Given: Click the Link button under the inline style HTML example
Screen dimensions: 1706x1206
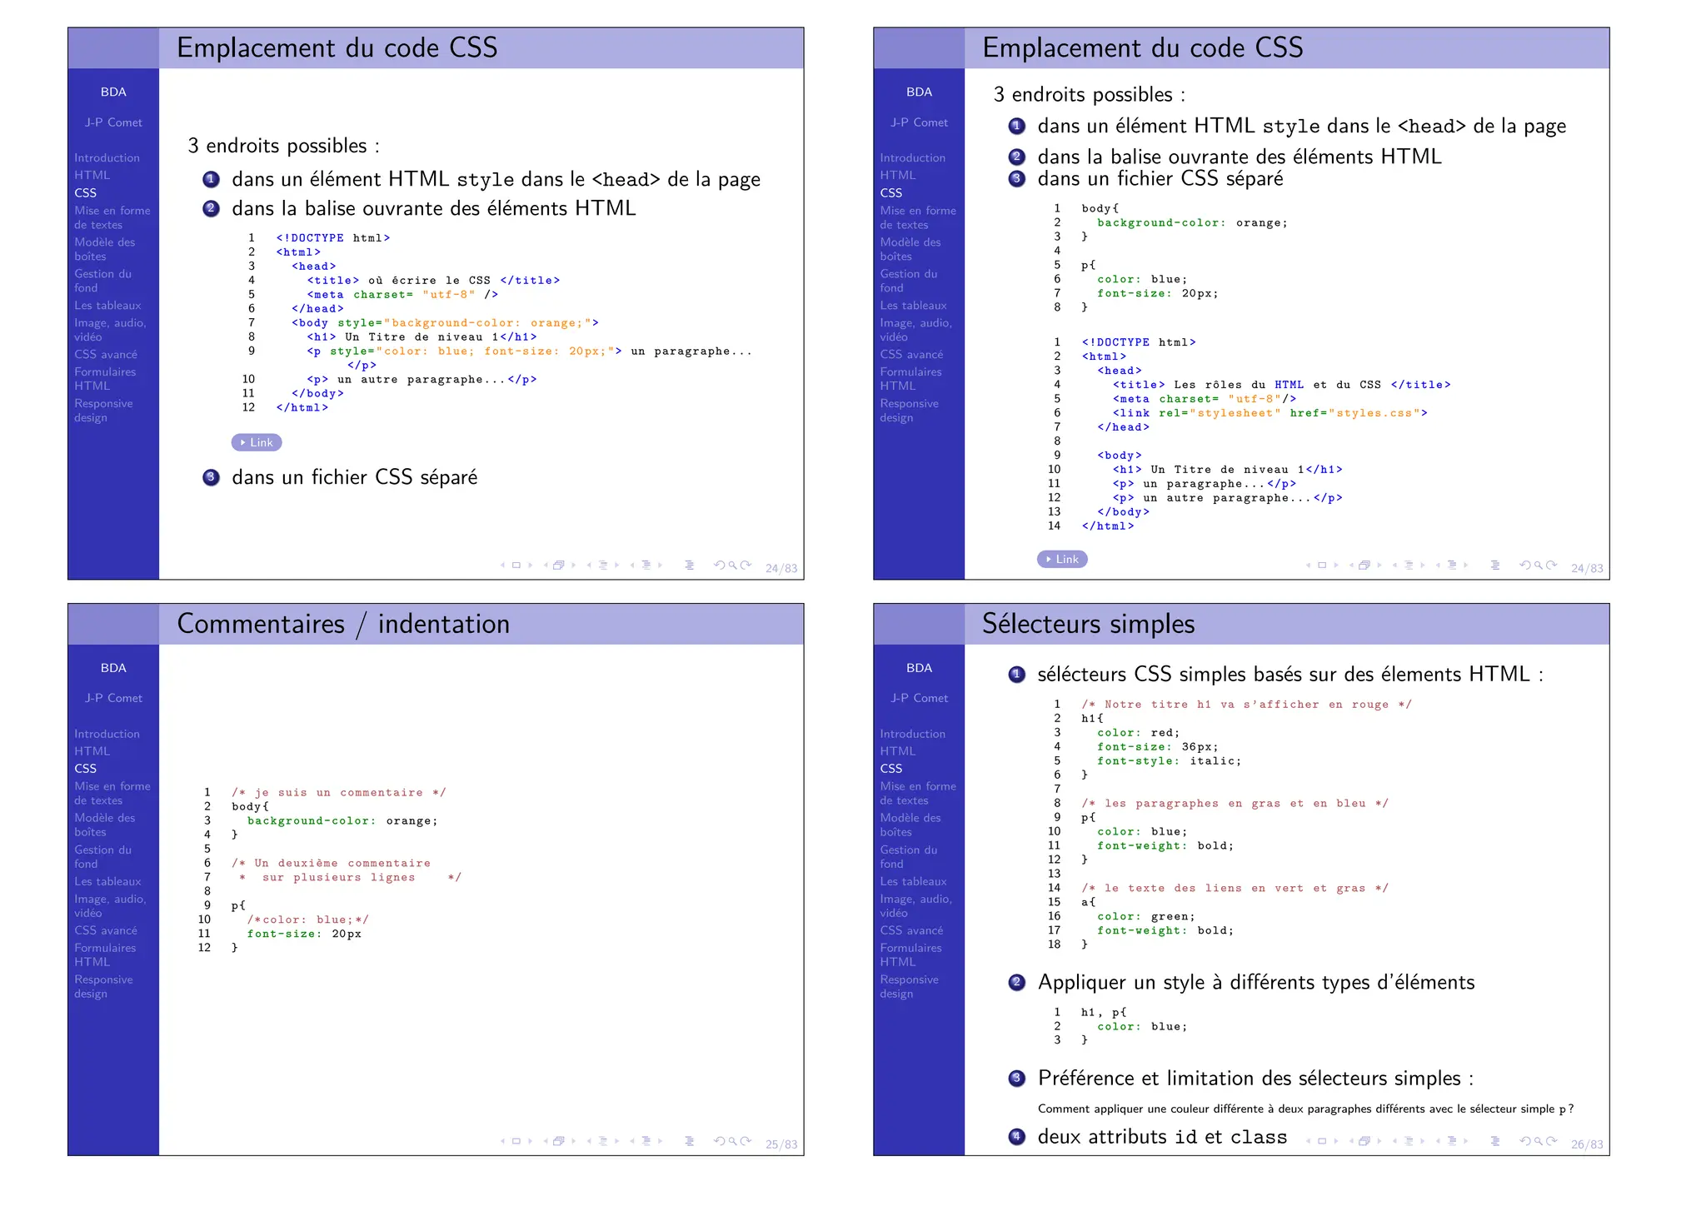Looking at the screenshot, I should coord(257,442).
